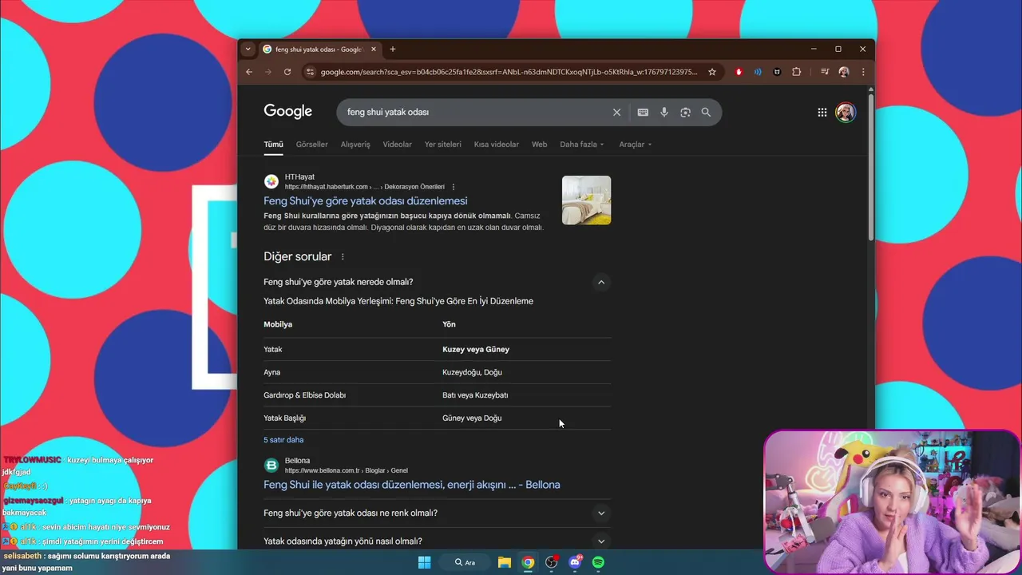Switch to the Web tab
Screen dimensions: 1022x575
point(540,145)
